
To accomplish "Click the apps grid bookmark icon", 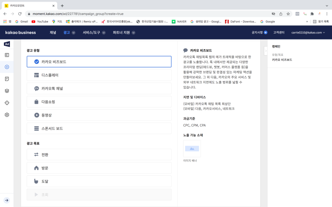I will [5, 21].
